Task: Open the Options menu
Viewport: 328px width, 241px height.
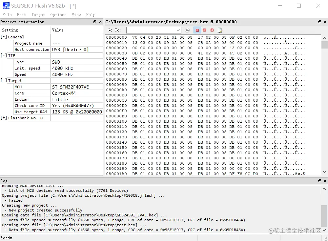Action: [x=58, y=15]
